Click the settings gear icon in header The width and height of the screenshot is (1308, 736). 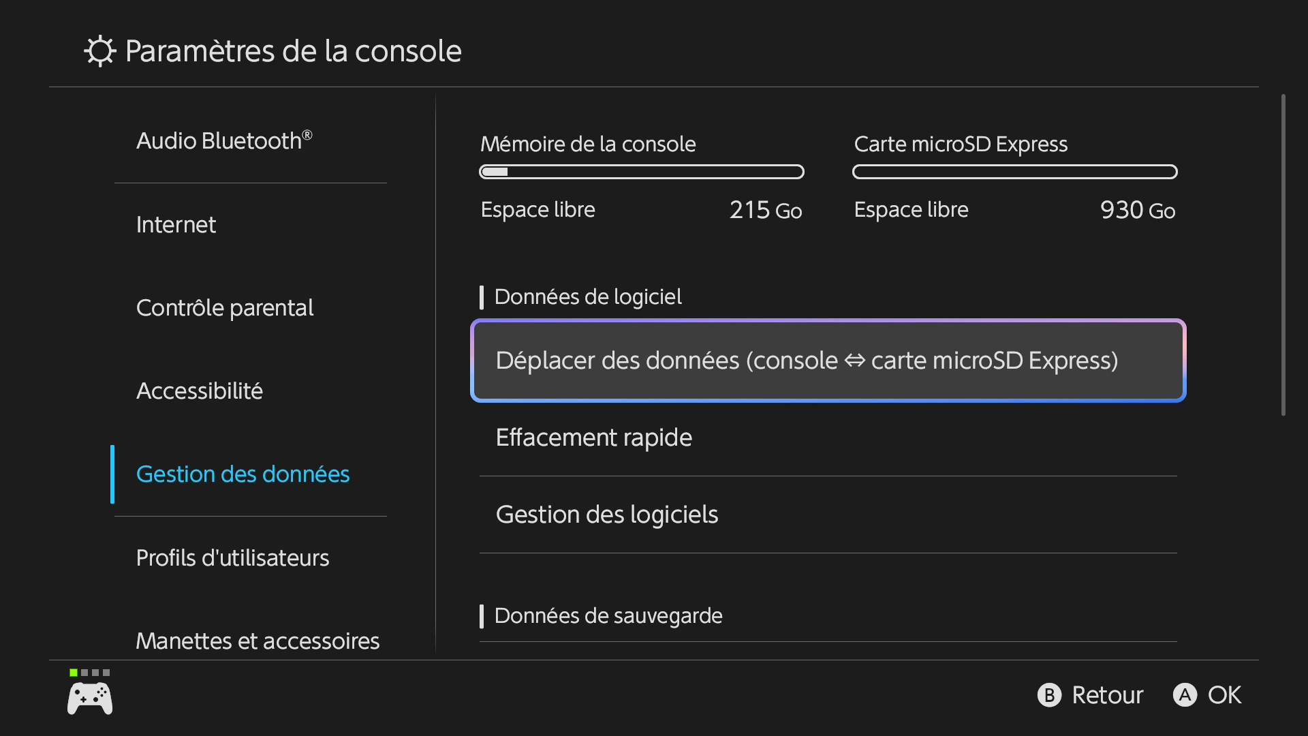coord(99,51)
